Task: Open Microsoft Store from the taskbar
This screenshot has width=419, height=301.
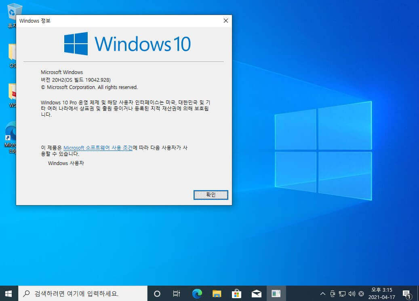Action: point(236,293)
